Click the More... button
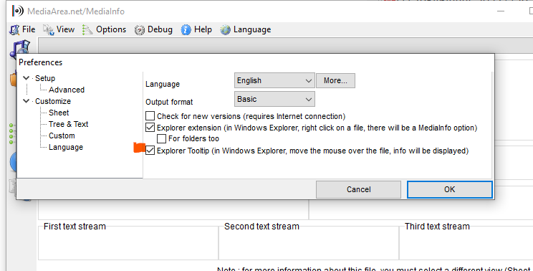The width and height of the screenshot is (533, 271). [x=335, y=80]
